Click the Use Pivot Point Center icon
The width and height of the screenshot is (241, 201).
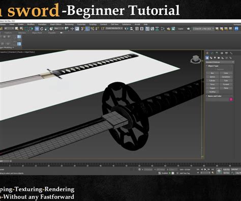point(67,28)
